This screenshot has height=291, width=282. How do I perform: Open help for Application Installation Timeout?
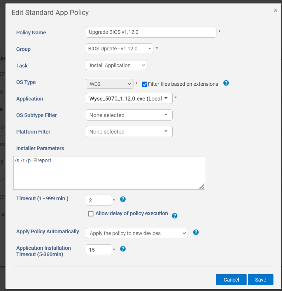[123, 249]
